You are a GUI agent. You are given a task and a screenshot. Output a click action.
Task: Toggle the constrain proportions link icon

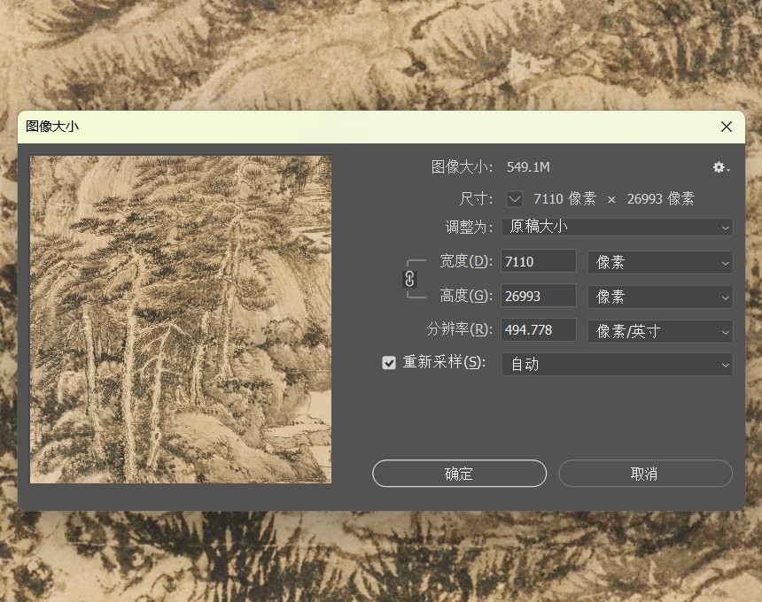(x=409, y=279)
